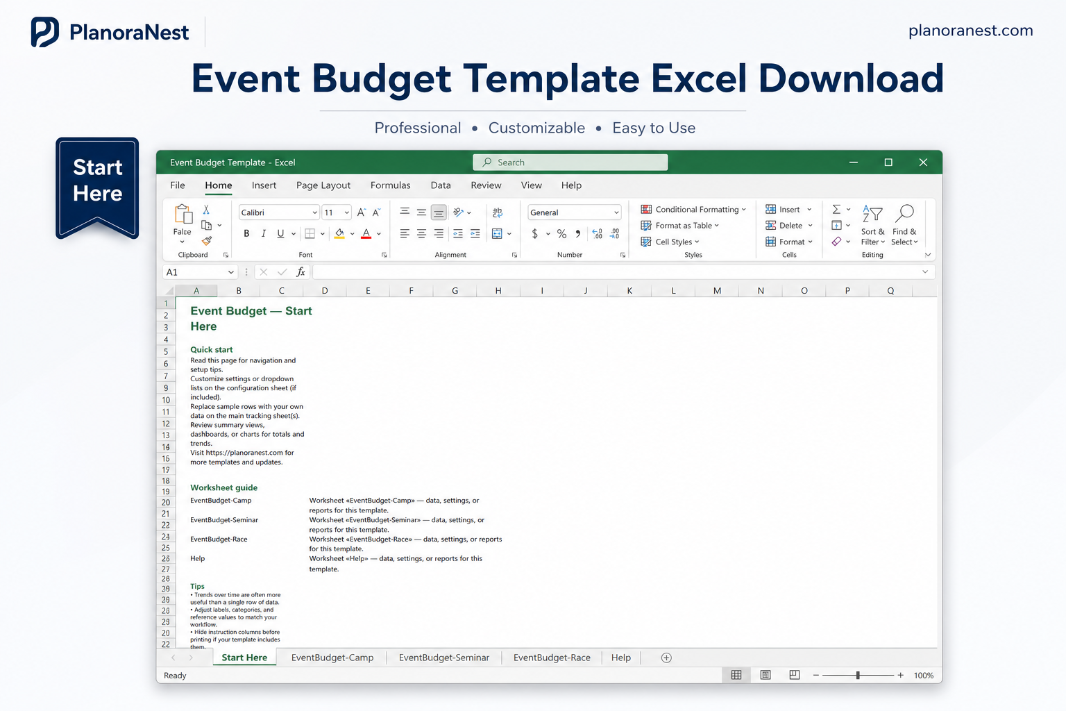The height and width of the screenshot is (711, 1066).
Task: Click the Decrease Indent icon
Action: click(x=458, y=234)
